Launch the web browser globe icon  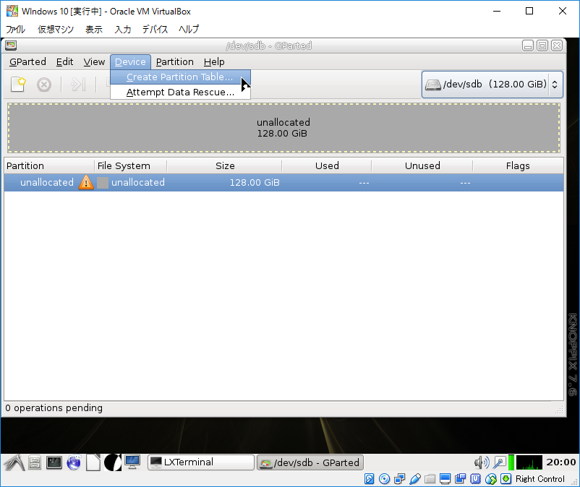(74, 462)
